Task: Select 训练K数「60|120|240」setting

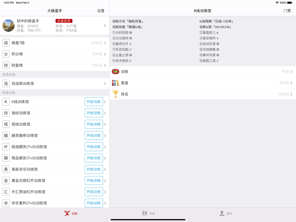Action: 216,27
